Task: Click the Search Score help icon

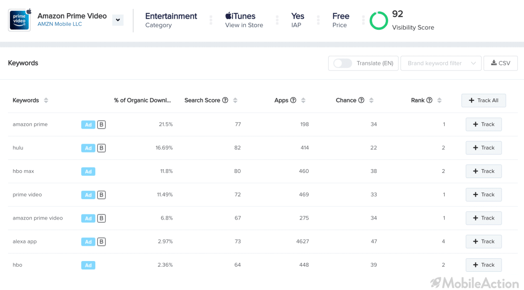Action: [x=225, y=100]
